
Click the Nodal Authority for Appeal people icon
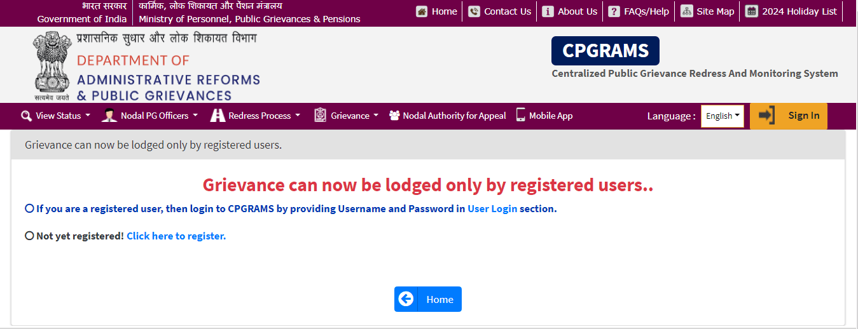pyautogui.click(x=394, y=116)
